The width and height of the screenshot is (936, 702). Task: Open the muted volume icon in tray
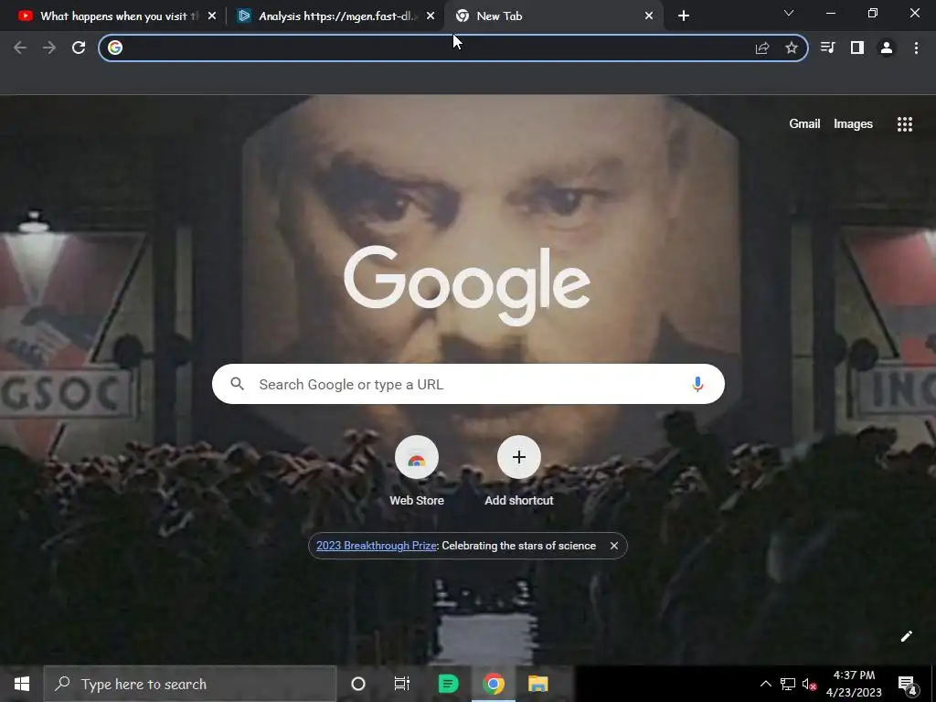pyautogui.click(x=810, y=684)
